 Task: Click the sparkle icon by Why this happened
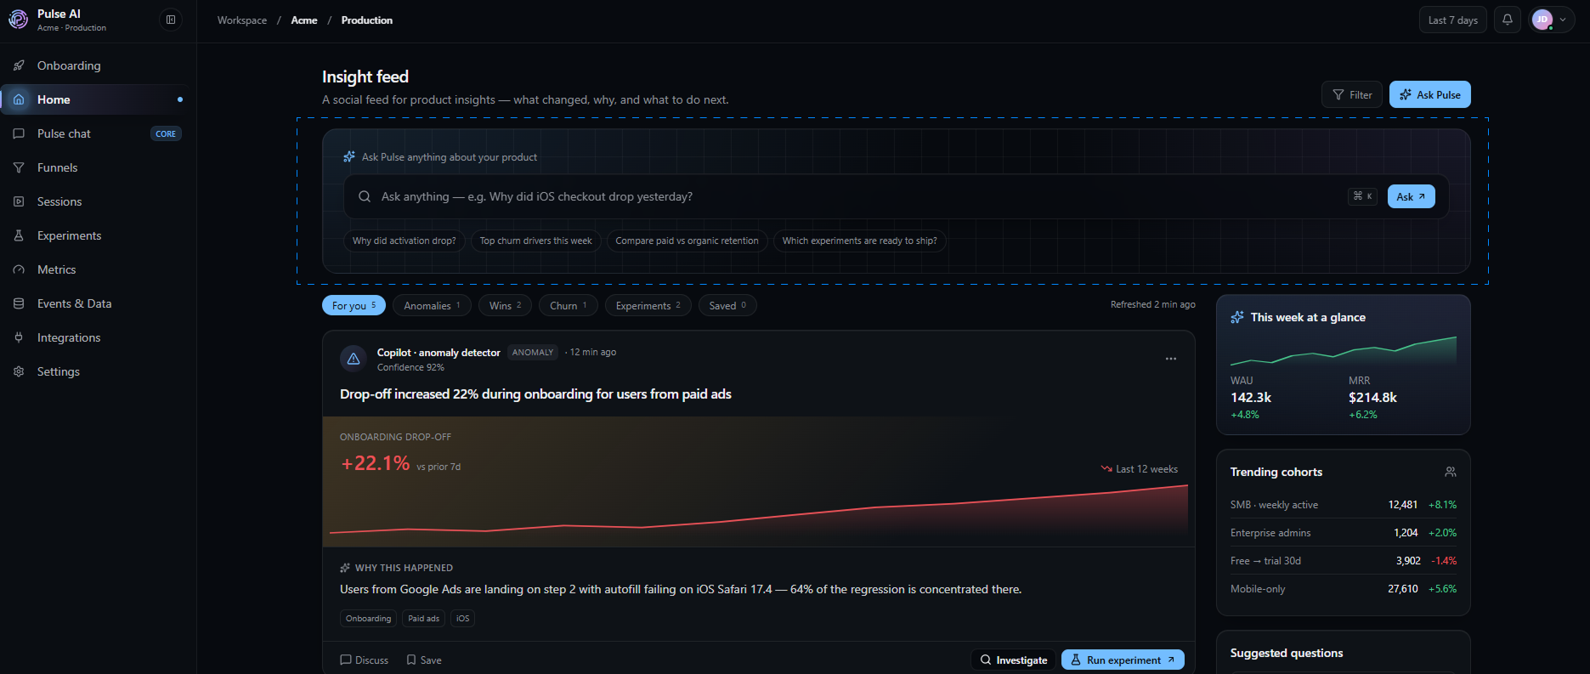[345, 568]
